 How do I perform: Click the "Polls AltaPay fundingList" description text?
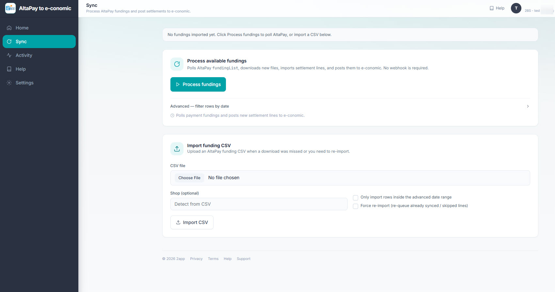tap(308, 68)
